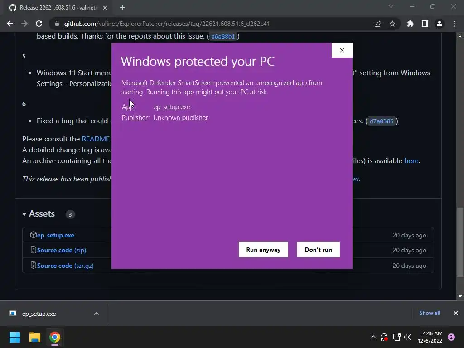This screenshot has width=464, height=348.
Task: Open network status tray icon
Action: point(396,337)
